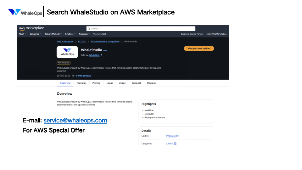The width and height of the screenshot is (302, 170).
Task: Click the WhaleOps logo in slide header
Action: coord(25,12)
